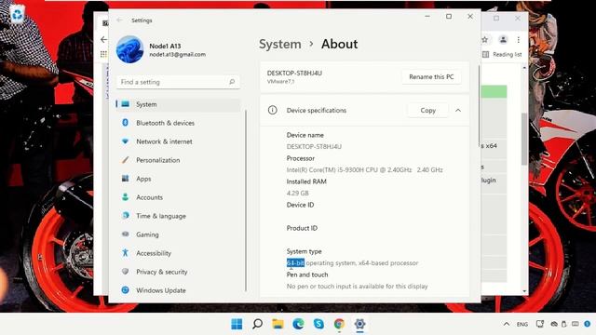The width and height of the screenshot is (596, 335).
Task: Click the Gaming controller icon
Action: pos(125,234)
